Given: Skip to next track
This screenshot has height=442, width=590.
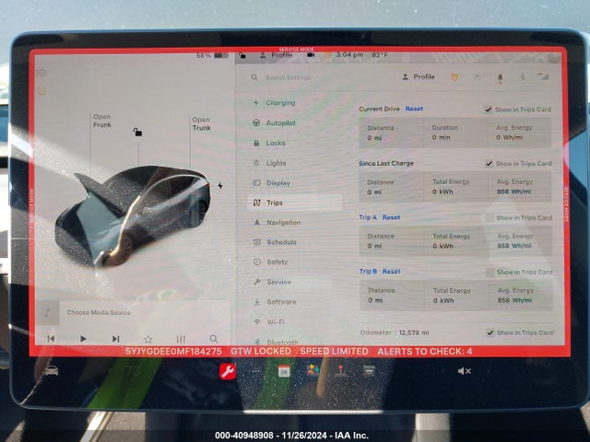Looking at the screenshot, I should coord(116,339).
